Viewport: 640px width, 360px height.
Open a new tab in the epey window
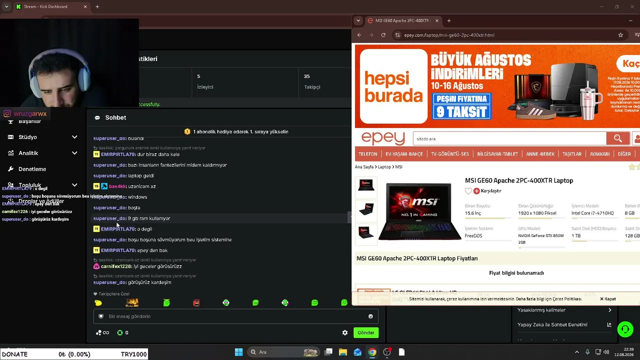click(448, 20)
